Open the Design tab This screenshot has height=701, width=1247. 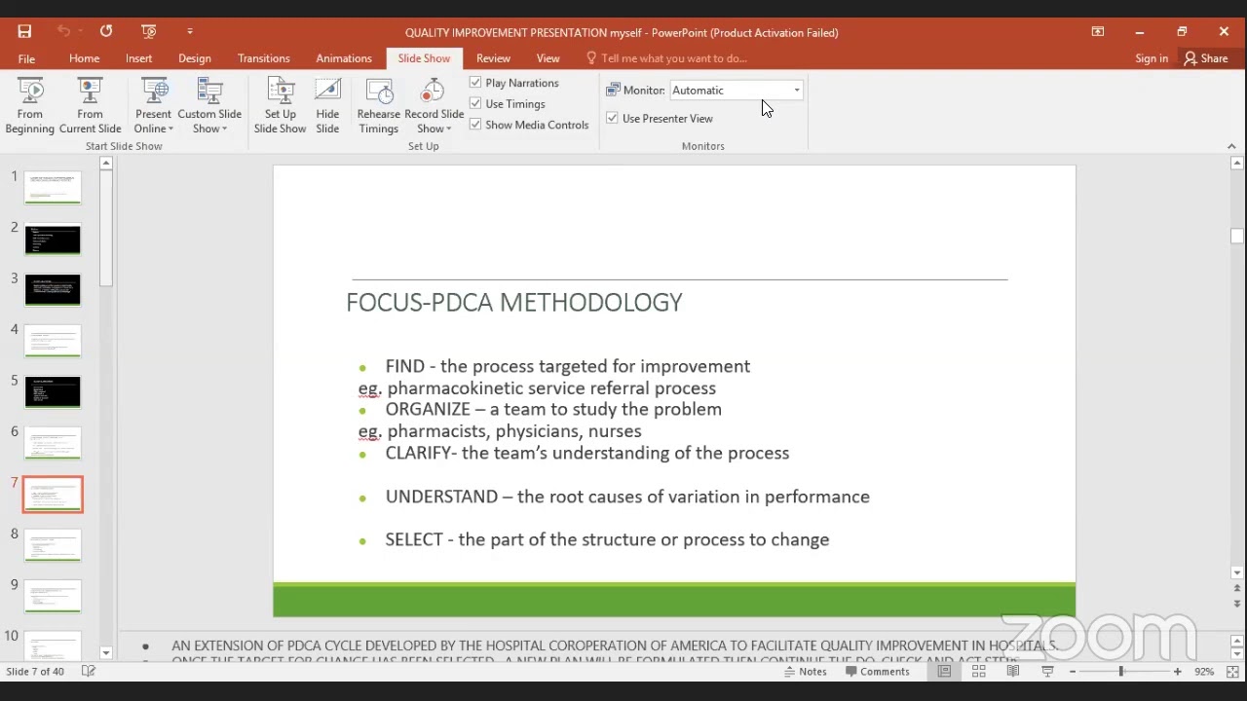point(195,58)
